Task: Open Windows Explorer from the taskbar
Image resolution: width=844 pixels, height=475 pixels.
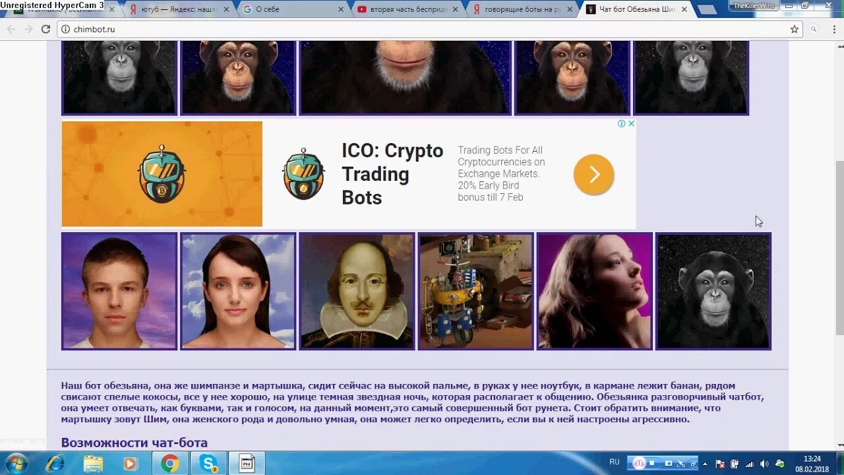Action: (x=94, y=463)
